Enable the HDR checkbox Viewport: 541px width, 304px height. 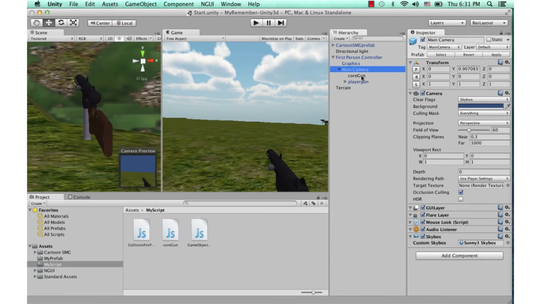point(461,199)
